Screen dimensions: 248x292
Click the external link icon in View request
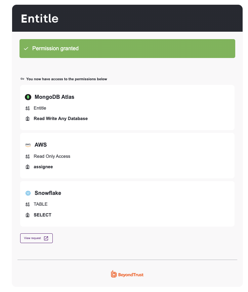click(46, 238)
